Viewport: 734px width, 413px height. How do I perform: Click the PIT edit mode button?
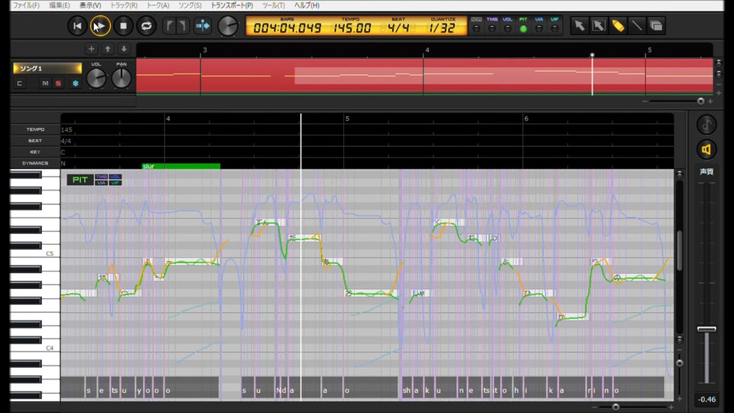pos(80,180)
